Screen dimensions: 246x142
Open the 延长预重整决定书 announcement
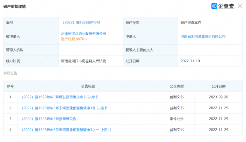[60, 97]
